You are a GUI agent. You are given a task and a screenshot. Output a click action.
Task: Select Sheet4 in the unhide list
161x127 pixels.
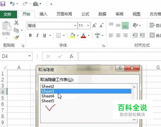(x=86, y=96)
